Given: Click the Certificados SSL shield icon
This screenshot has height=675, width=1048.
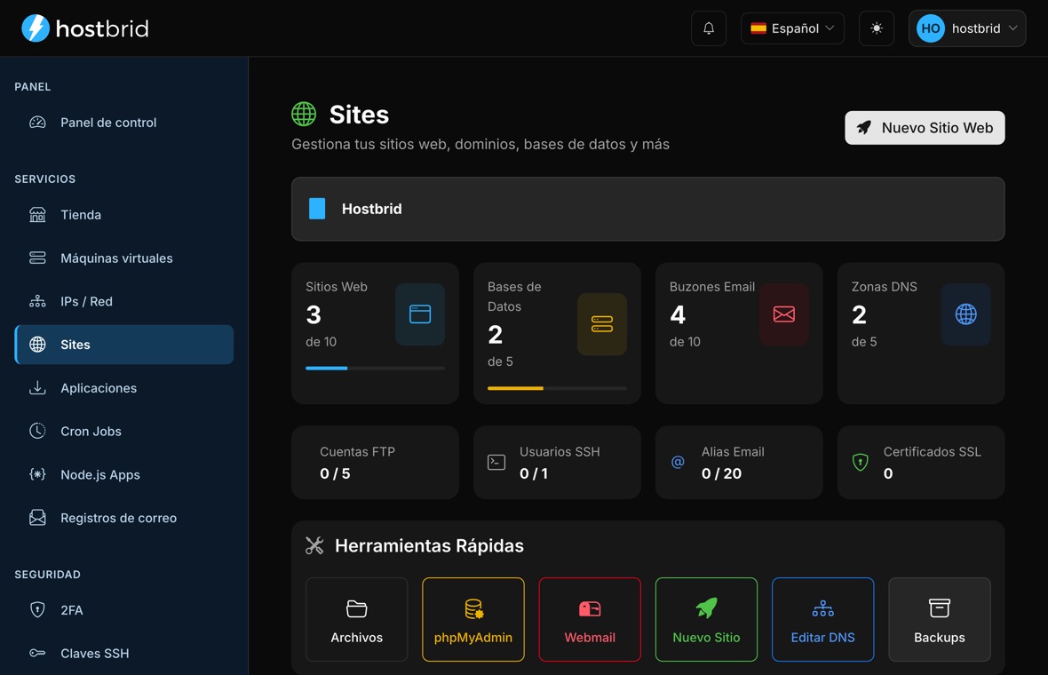Looking at the screenshot, I should 861,462.
